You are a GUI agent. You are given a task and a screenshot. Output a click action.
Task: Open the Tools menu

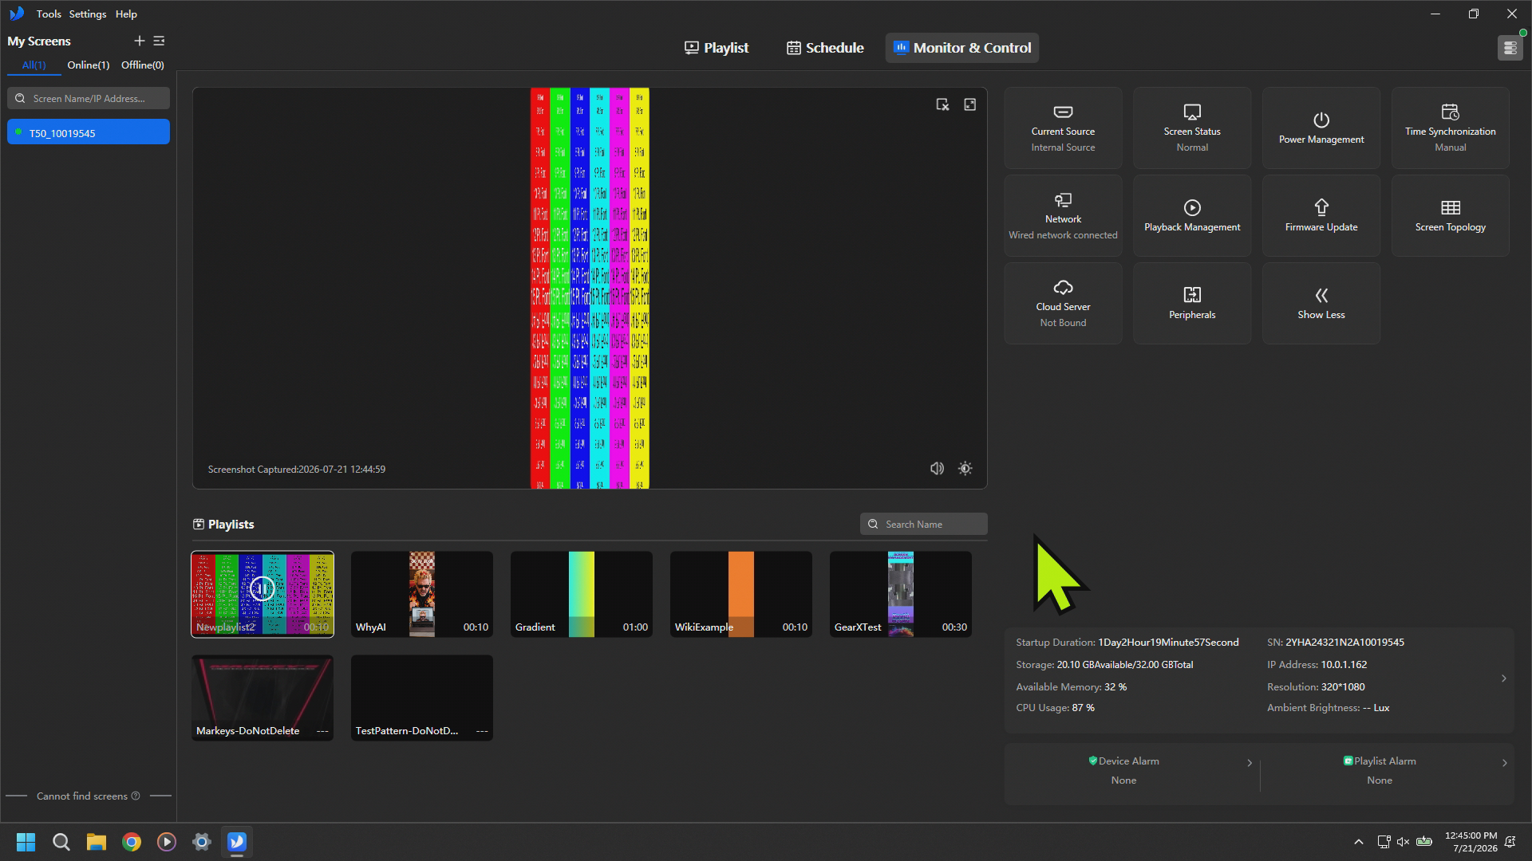coord(49,14)
